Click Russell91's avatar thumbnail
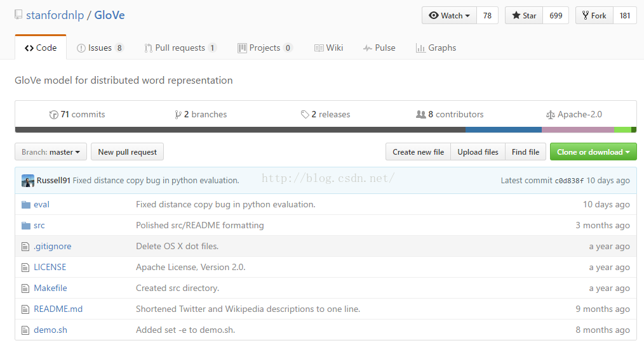Image resolution: width=644 pixels, height=343 pixels. pyautogui.click(x=28, y=180)
